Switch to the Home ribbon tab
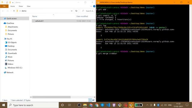The image size is (192, 108). [13, 6]
